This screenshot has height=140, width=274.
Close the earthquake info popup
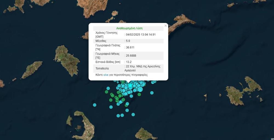point(165,26)
